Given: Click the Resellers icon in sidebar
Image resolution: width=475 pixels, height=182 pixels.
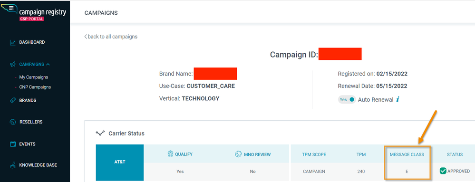Looking at the screenshot, I should point(12,122).
